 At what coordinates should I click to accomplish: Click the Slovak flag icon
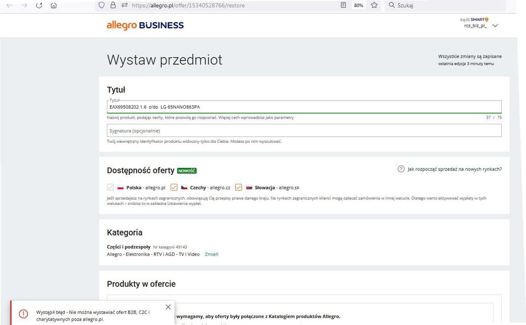(x=249, y=188)
